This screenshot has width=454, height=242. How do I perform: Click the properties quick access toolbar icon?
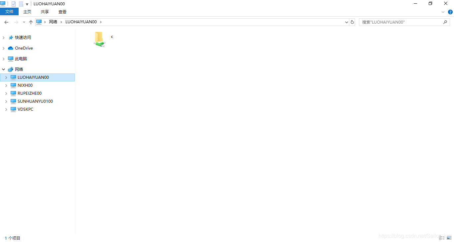click(14, 4)
